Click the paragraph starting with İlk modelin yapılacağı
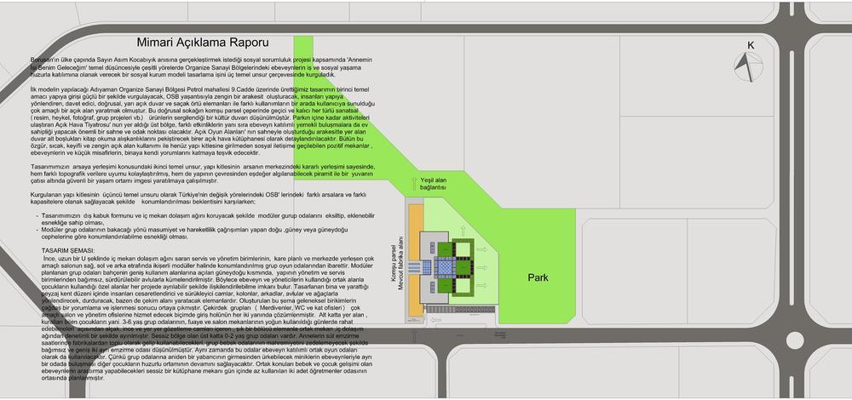This screenshot has width=852, height=400. (202, 123)
